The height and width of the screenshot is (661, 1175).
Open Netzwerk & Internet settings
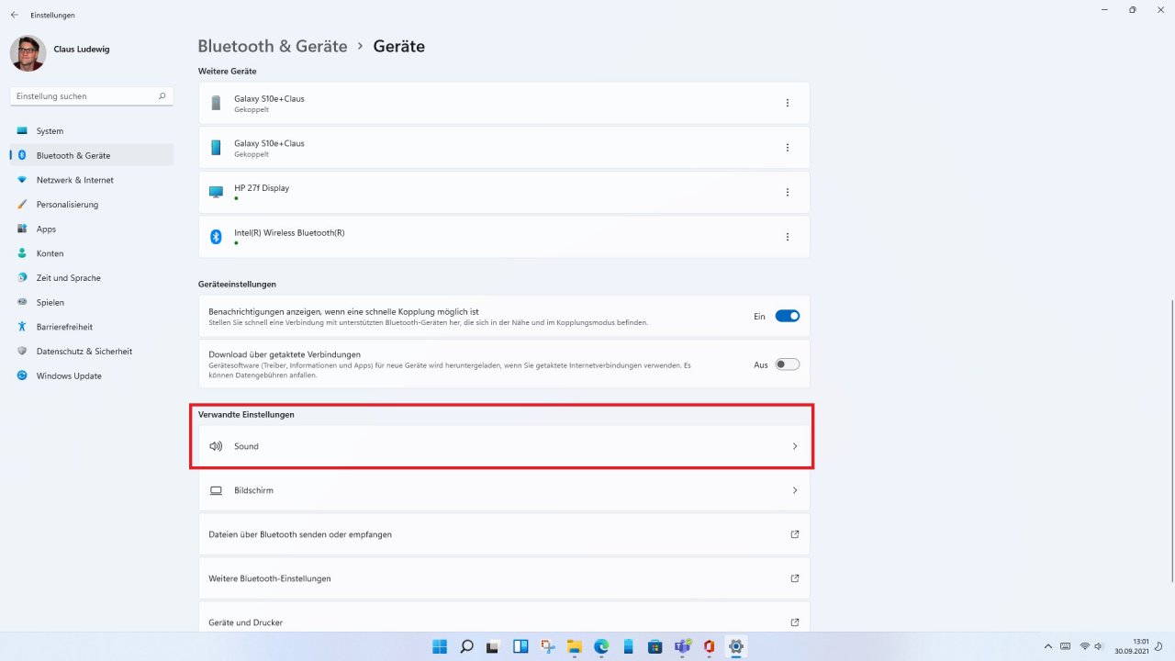point(92,180)
